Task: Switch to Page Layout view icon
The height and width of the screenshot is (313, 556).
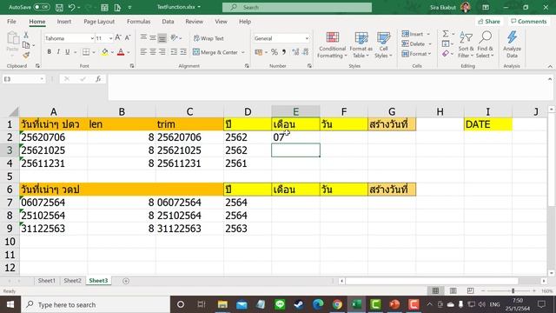Action: click(x=453, y=291)
